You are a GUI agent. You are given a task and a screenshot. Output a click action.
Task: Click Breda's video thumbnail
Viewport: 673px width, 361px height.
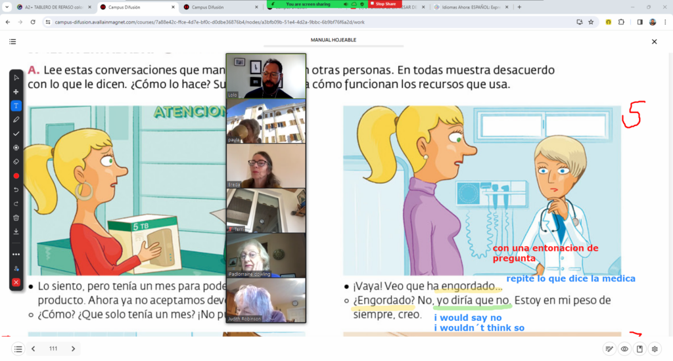[266, 165]
